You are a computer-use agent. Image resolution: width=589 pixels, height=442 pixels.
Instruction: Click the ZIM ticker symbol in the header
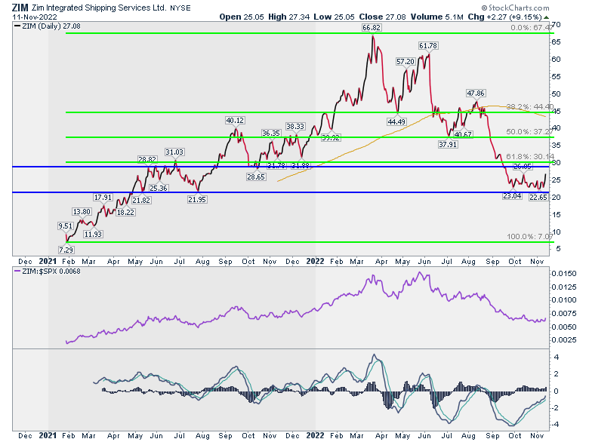click(x=20, y=8)
